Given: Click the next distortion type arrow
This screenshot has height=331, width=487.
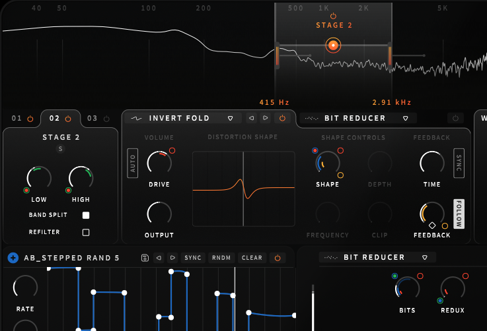Looking at the screenshot, I should (266, 119).
